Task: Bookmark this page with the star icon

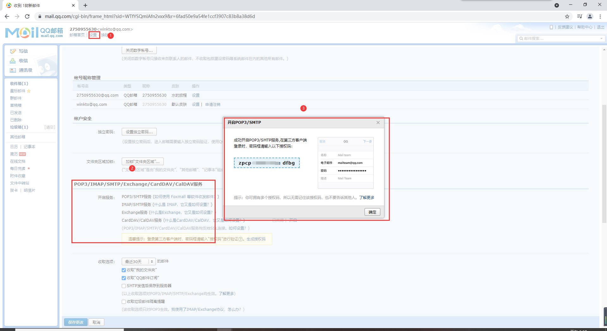Action: [567, 16]
